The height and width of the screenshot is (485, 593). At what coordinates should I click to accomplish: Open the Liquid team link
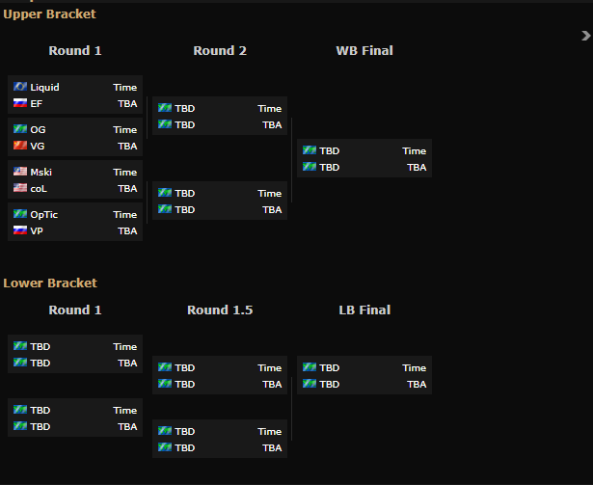tap(44, 87)
